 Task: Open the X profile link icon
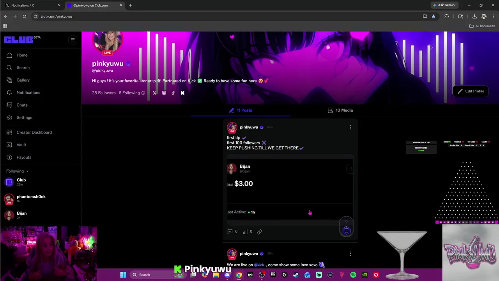[x=155, y=93]
